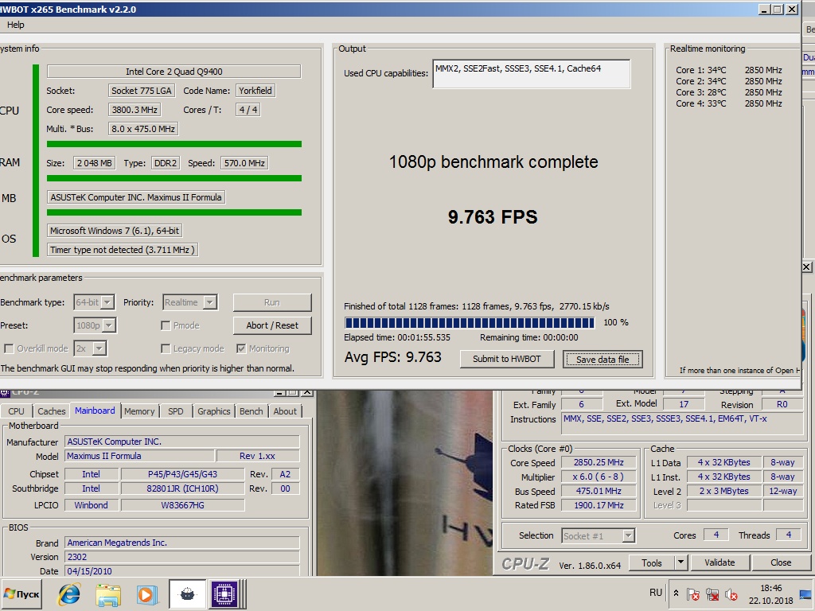Click the RAM speed 570.0 MHz value

click(244, 163)
